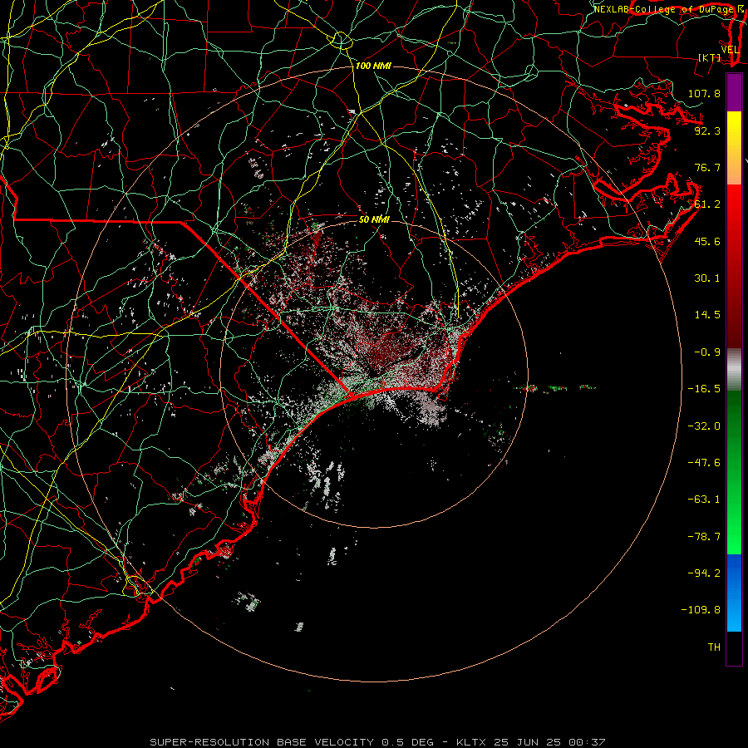Viewport: 748px width, 748px height.
Task: Click the -63.1 velocity scale value
Action: (704, 499)
